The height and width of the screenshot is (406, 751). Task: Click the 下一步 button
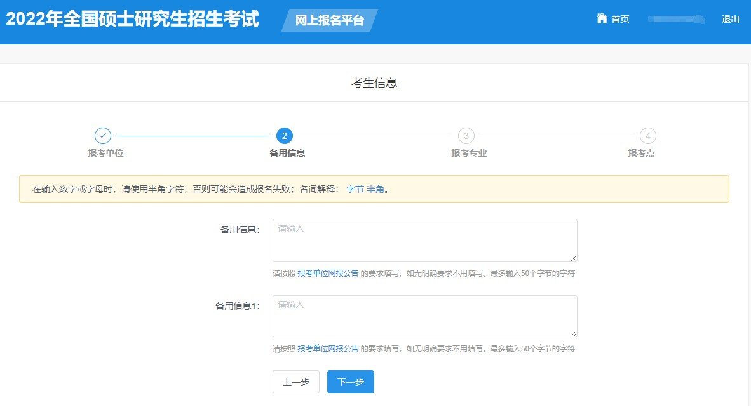click(350, 382)
